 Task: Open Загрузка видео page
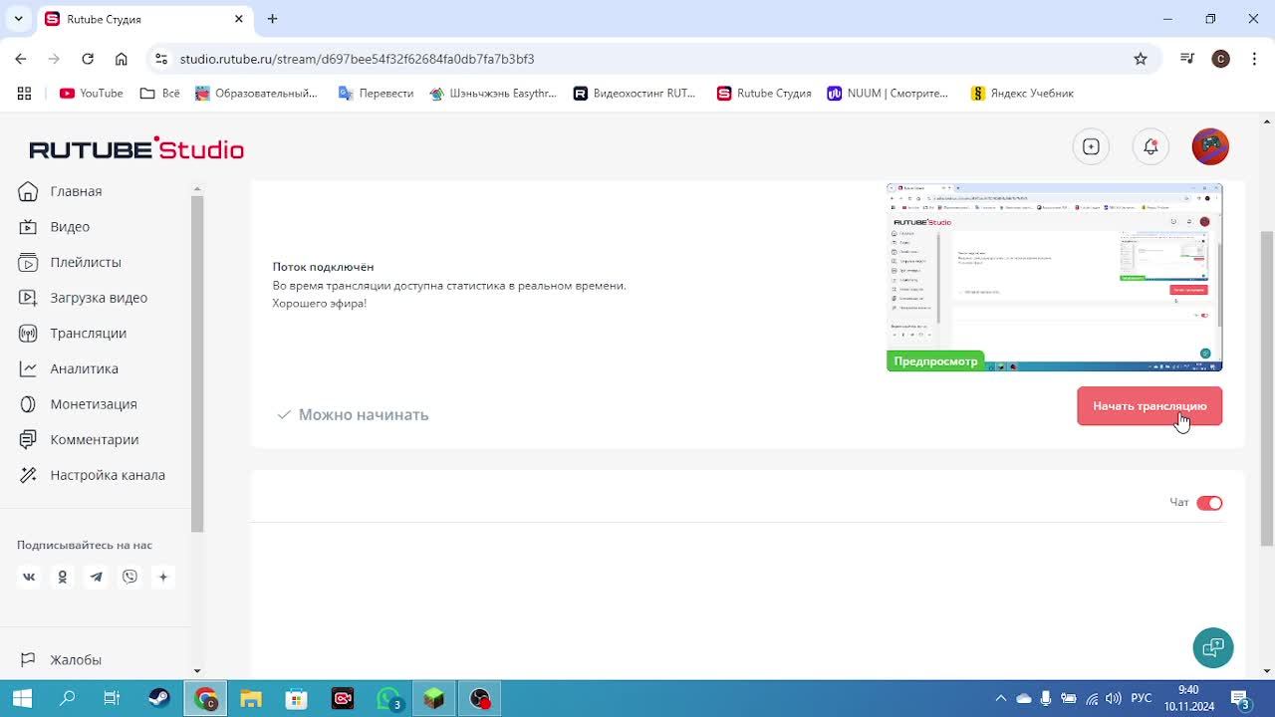coord(99,298)
